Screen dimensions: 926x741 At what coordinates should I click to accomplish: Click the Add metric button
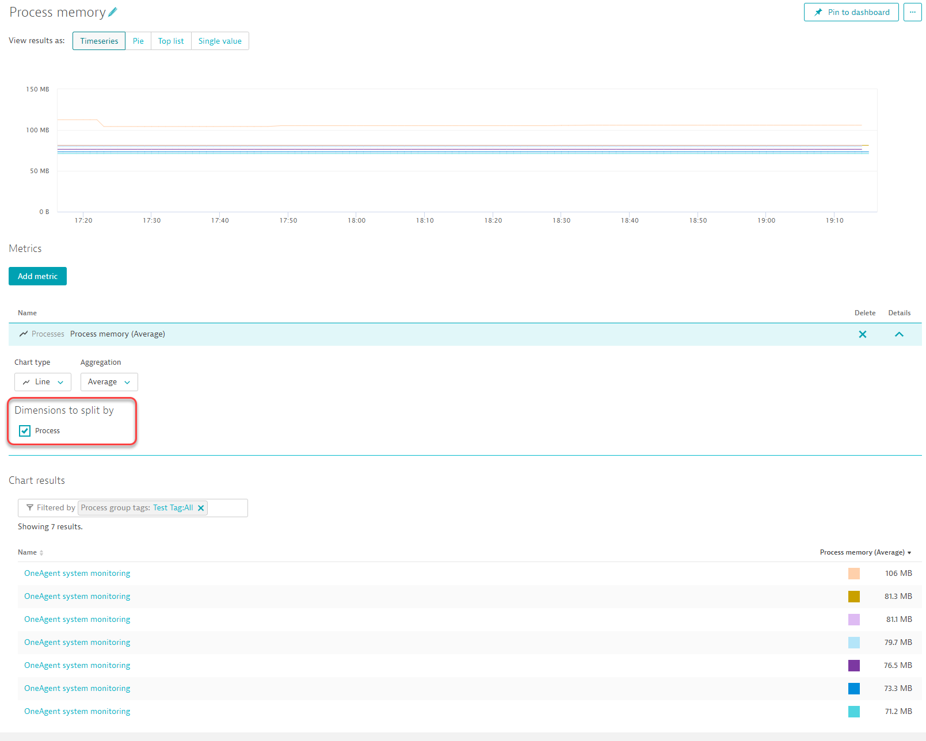coord(37,276)
